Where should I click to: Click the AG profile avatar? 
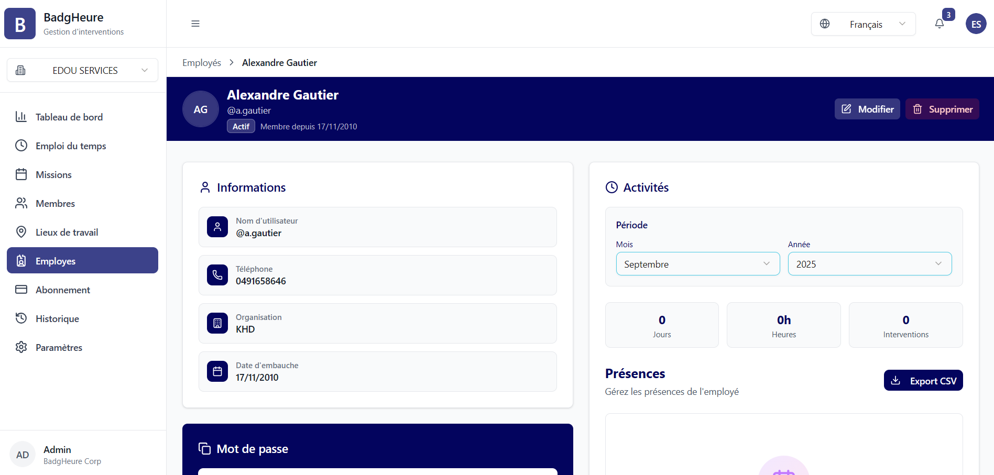coord(201,109)
